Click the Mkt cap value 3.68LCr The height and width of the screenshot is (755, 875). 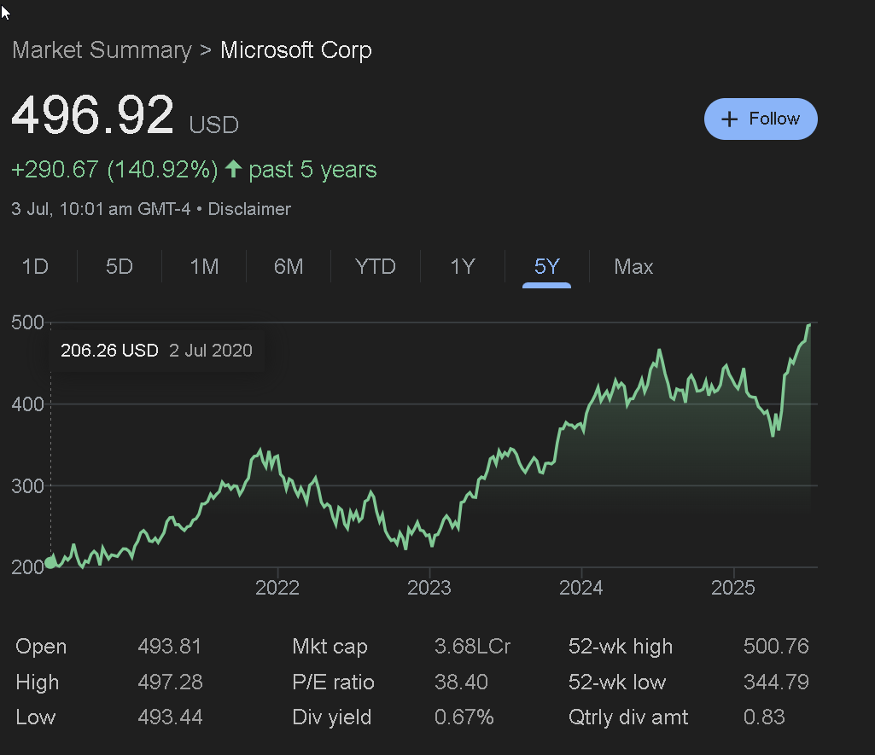[472, 647]
